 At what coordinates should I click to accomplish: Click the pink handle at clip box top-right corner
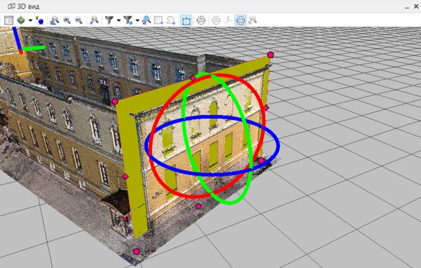point(270,55)
